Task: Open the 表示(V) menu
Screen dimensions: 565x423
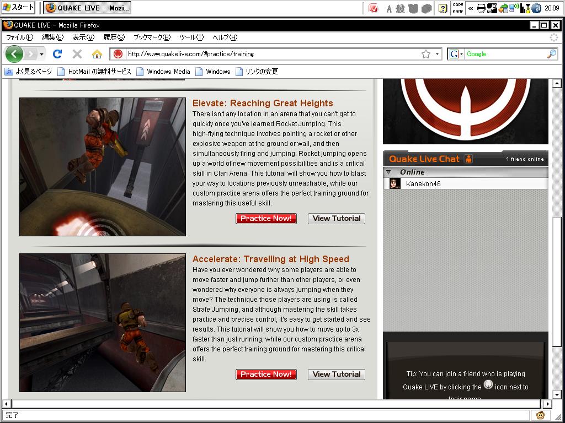Action: pyautogui.click(x=83, y=37)
